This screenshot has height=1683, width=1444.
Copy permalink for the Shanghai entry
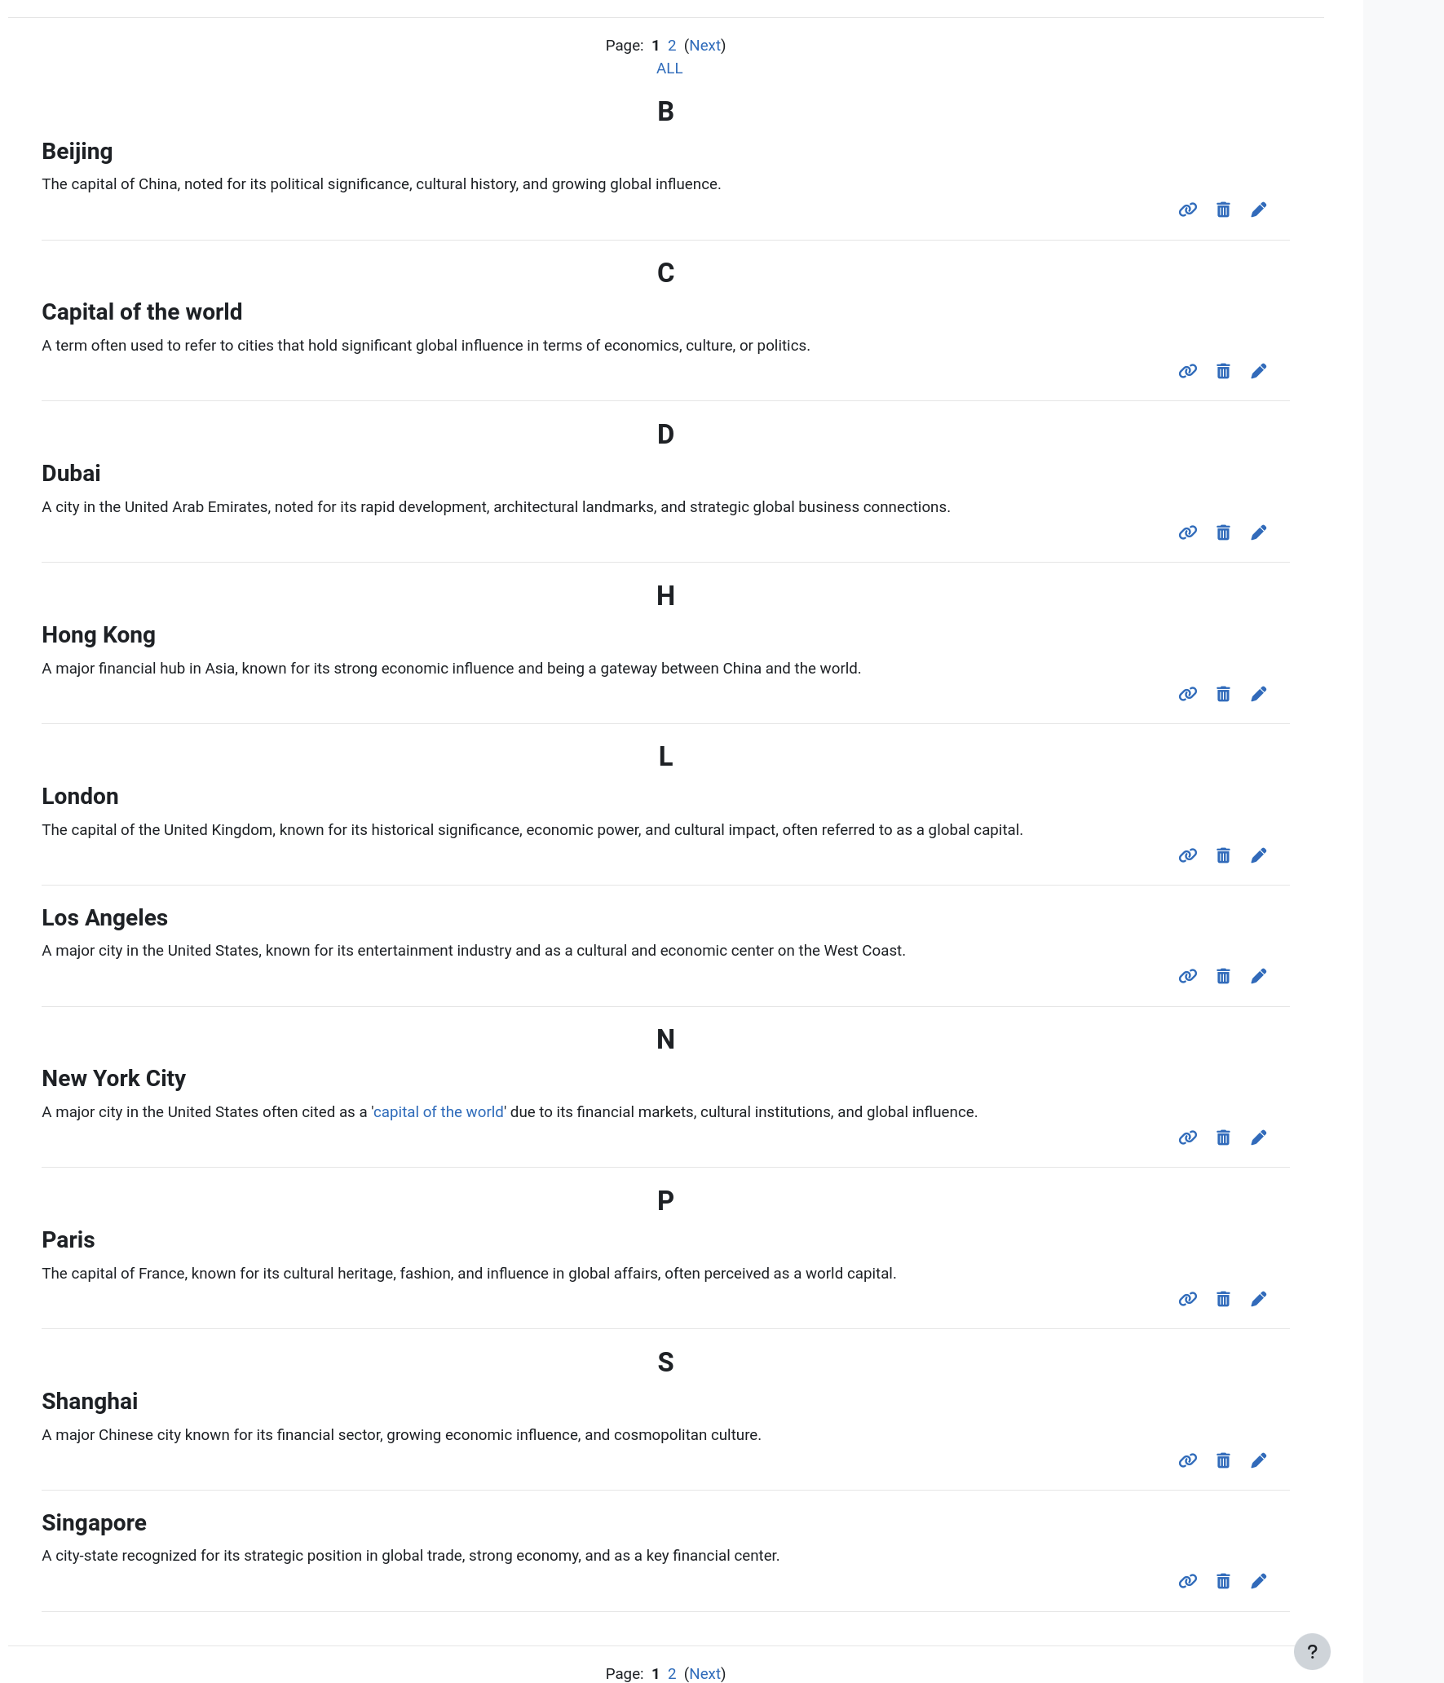click(1188, 1460)
